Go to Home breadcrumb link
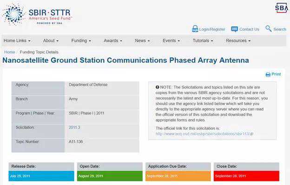Viewport: 290px width, 185px height. (10, 52)
